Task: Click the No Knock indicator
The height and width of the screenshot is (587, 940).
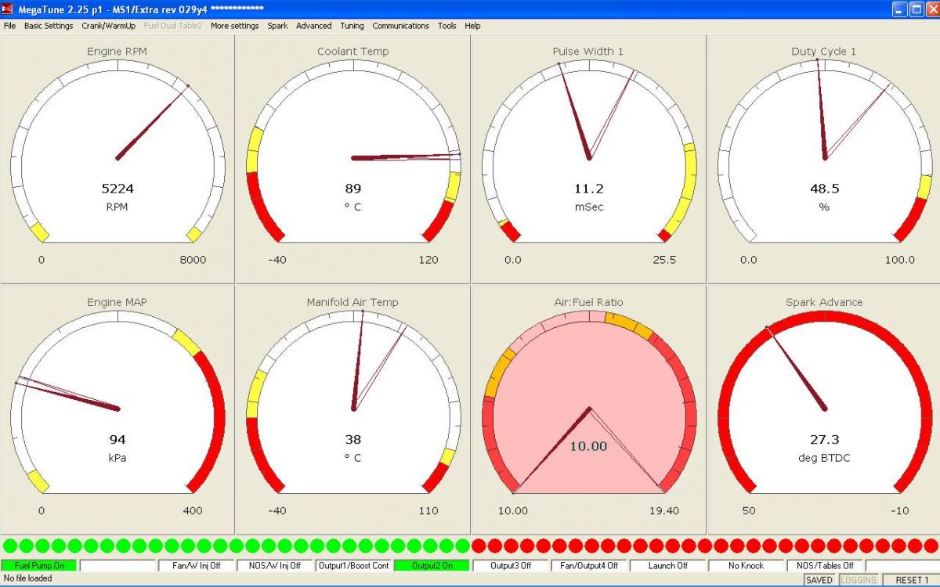Action: click(x=746, y=565)
